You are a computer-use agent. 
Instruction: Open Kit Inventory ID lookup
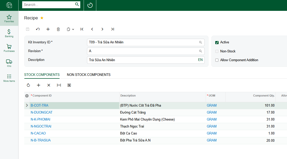click(201, 42)
